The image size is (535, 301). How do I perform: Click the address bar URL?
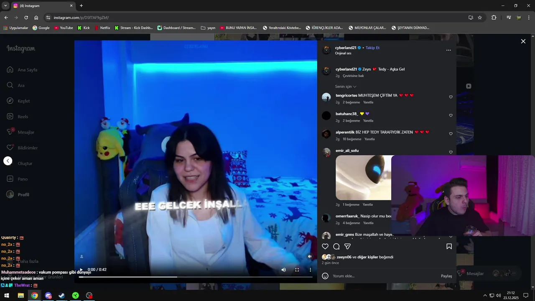[x=81, y=18]
